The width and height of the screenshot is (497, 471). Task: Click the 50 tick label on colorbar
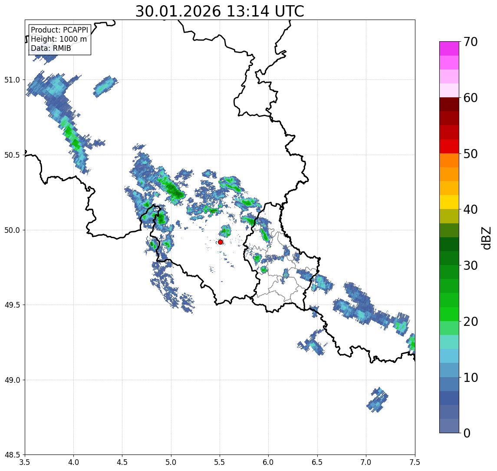pos(471,154)
